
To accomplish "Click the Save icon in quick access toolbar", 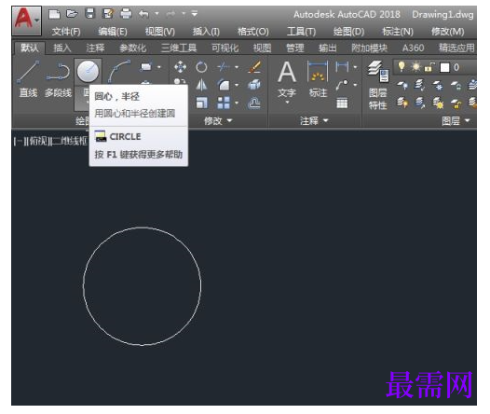I will pyautogui.click(x=90, y=13).
